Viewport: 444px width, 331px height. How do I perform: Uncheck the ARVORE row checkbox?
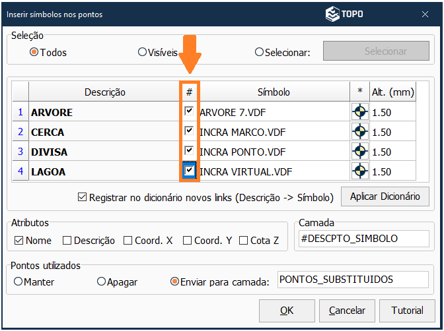189,112
